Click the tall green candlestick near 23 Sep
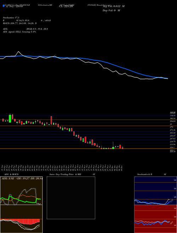 10,118
